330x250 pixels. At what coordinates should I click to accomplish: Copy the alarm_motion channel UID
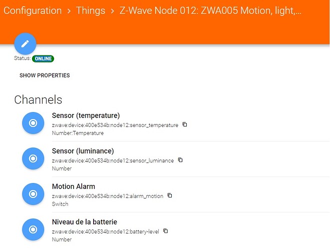coord(170,195)
